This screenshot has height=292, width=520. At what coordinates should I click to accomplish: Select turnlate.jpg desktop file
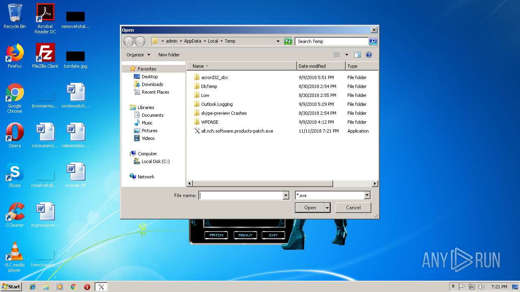76,59
